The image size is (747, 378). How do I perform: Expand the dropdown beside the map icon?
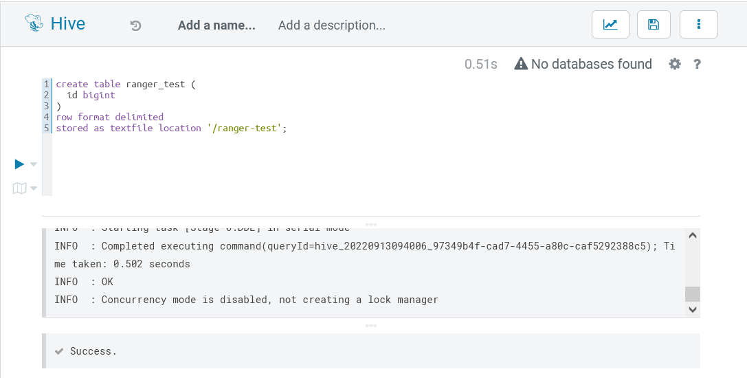point(34,188)
